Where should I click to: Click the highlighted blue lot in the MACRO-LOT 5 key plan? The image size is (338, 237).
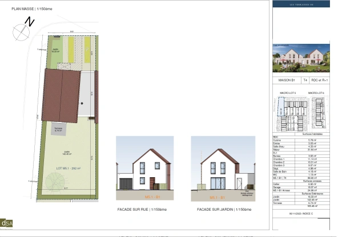coord(281,107)
